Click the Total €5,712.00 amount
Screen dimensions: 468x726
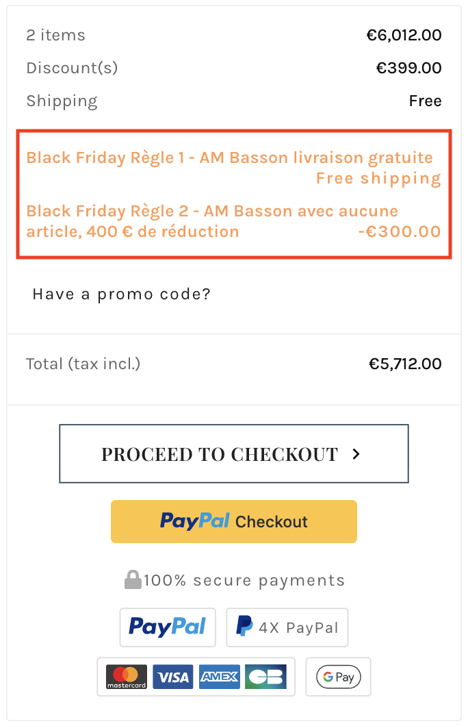(405, 364)
